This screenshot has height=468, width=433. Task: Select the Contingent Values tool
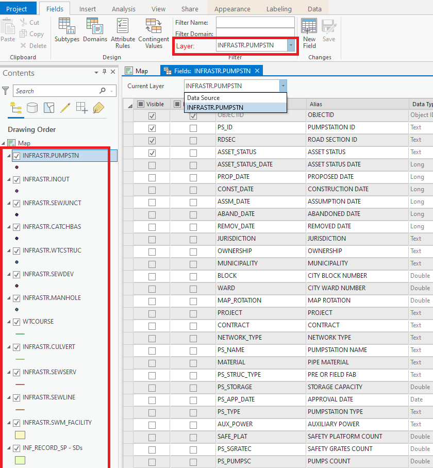pyautogui.click(x=154, y=32)
